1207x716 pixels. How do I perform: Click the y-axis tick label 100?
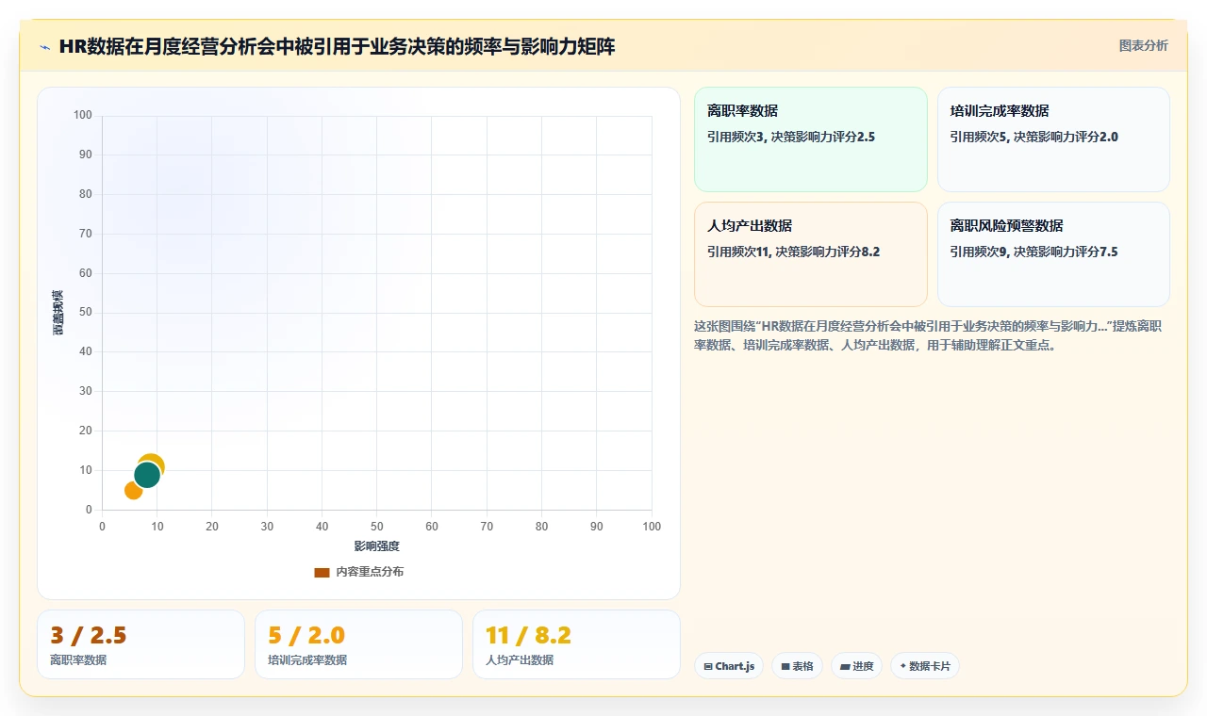tap(83, 115)
